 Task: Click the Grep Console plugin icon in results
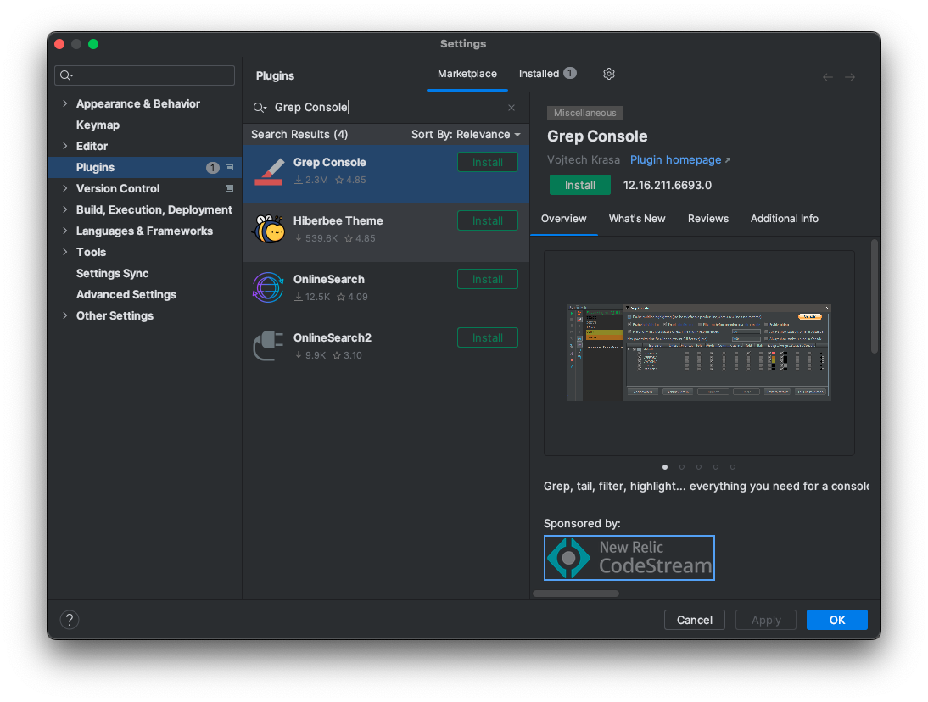[x=269, y=172]
